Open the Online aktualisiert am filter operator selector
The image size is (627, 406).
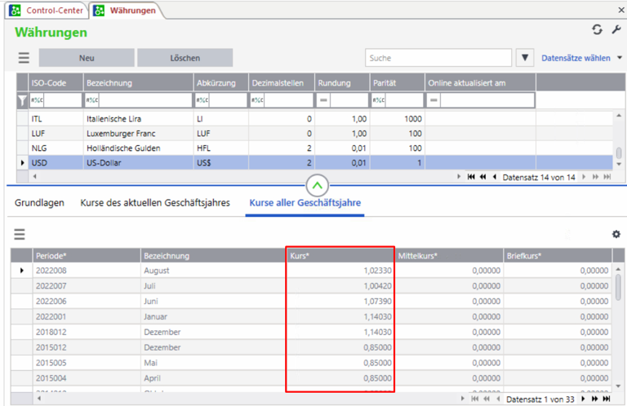(x=434, y=100)
